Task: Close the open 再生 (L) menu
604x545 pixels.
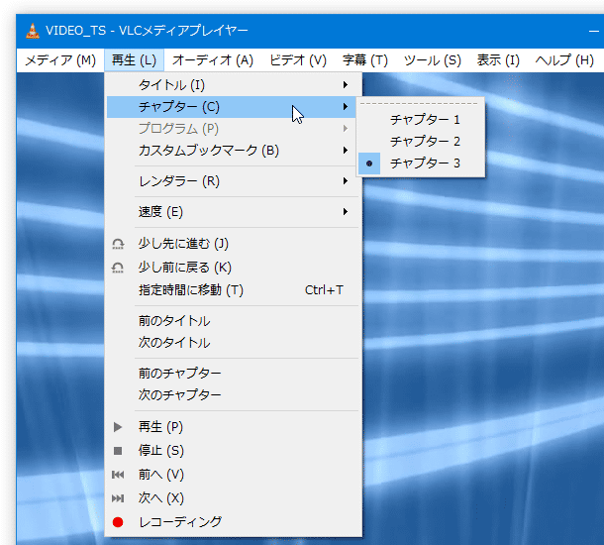Action: pyautogui.click(x=134, y=60)
